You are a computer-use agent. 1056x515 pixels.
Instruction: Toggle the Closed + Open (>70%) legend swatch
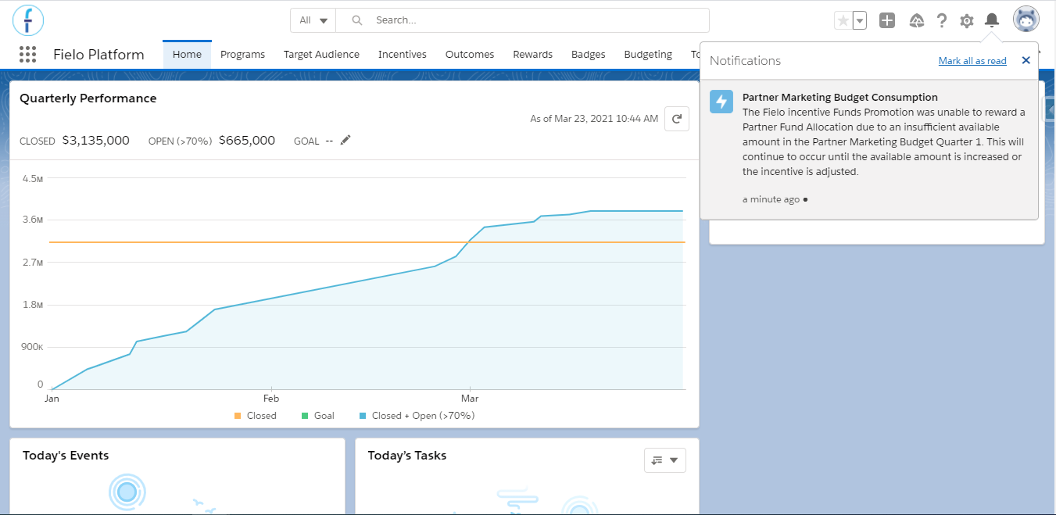pyautogui.click(x=363, y=416)
